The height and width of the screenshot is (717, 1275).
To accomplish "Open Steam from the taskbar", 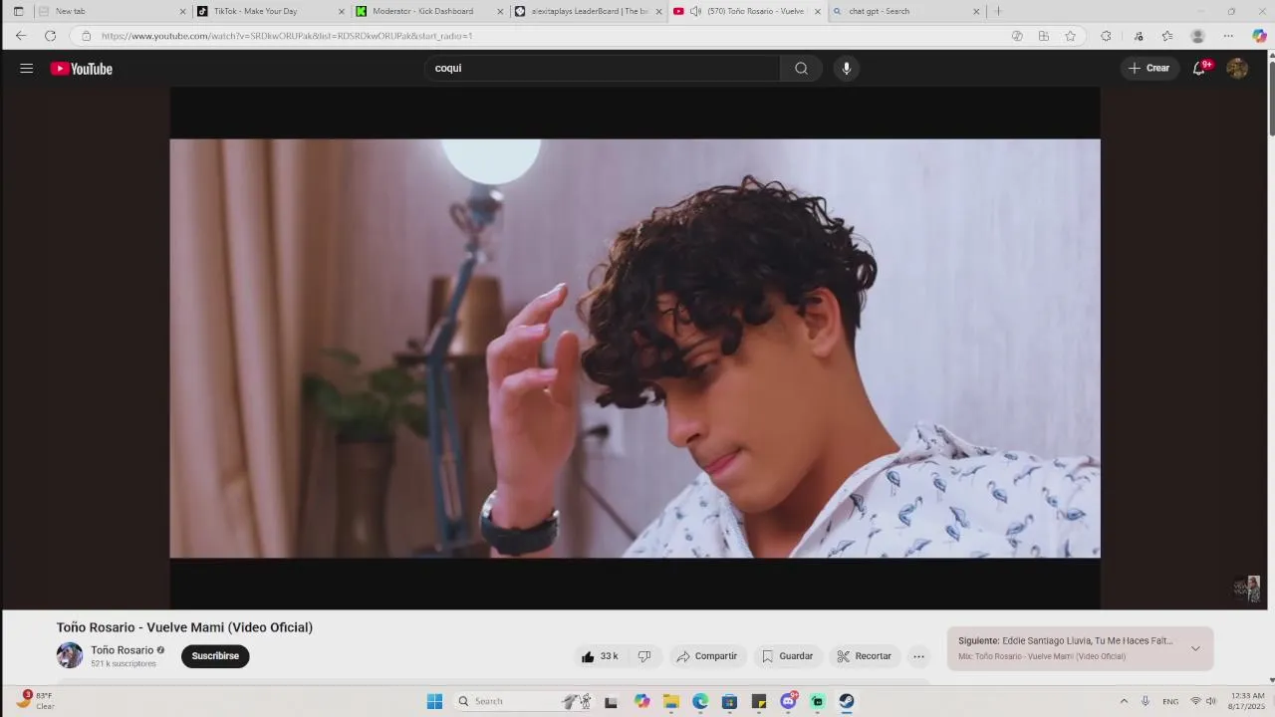I will pyautogui.click(x=846, y=701).
